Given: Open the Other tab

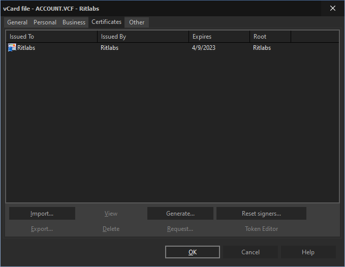Looking at the screenshot, I should tap(137, 22).
